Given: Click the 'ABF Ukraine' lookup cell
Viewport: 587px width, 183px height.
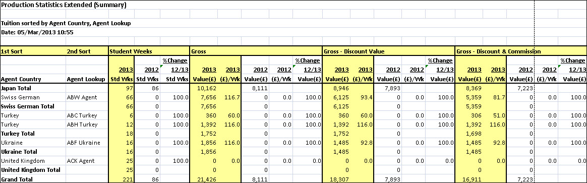Looking at the screenshot, I should [87, 143].
